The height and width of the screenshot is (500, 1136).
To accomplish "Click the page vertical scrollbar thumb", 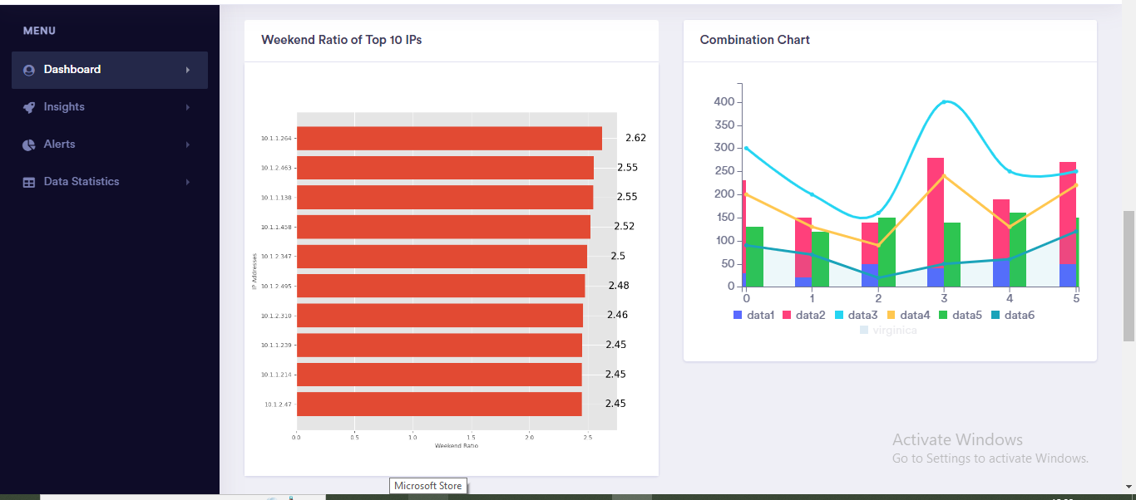I will point(1129,276).
